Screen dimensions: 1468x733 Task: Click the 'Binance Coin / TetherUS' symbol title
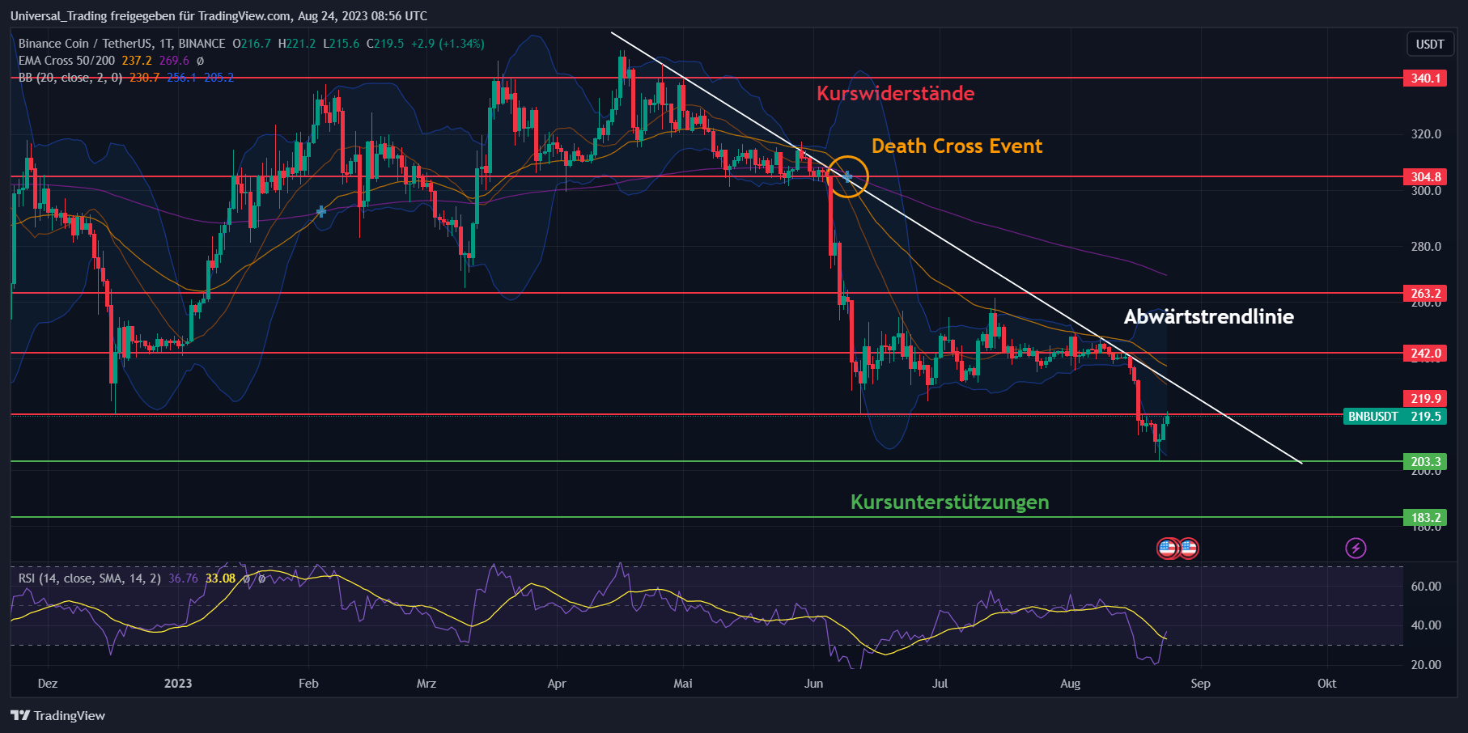tap(85, 44)
